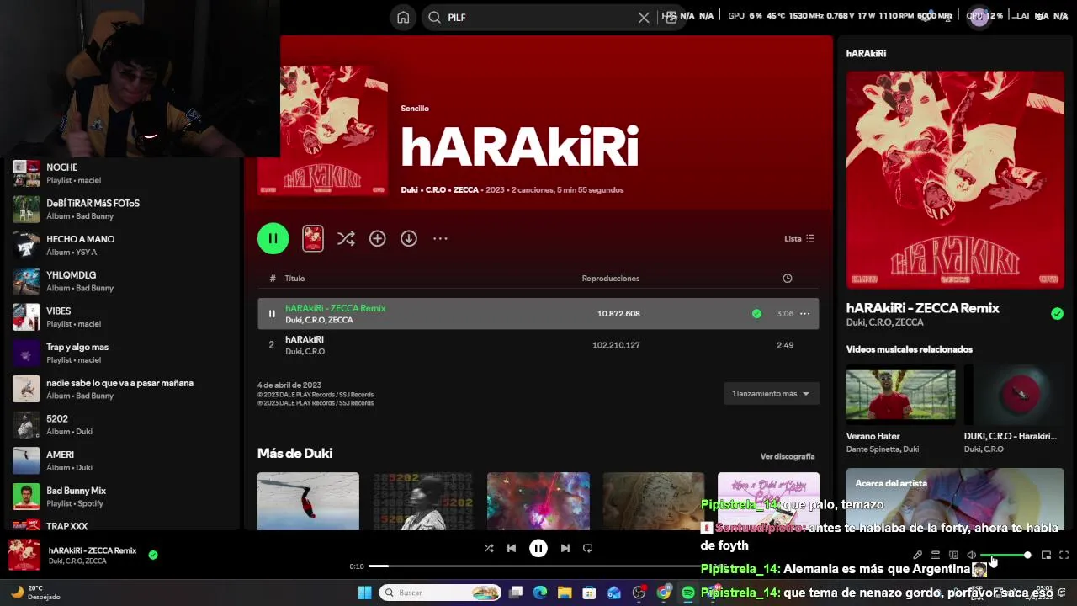Open the DUKI, C.R.O - Harakiri video thumbnail
Screen dimensions: 1077x606
1013,394
